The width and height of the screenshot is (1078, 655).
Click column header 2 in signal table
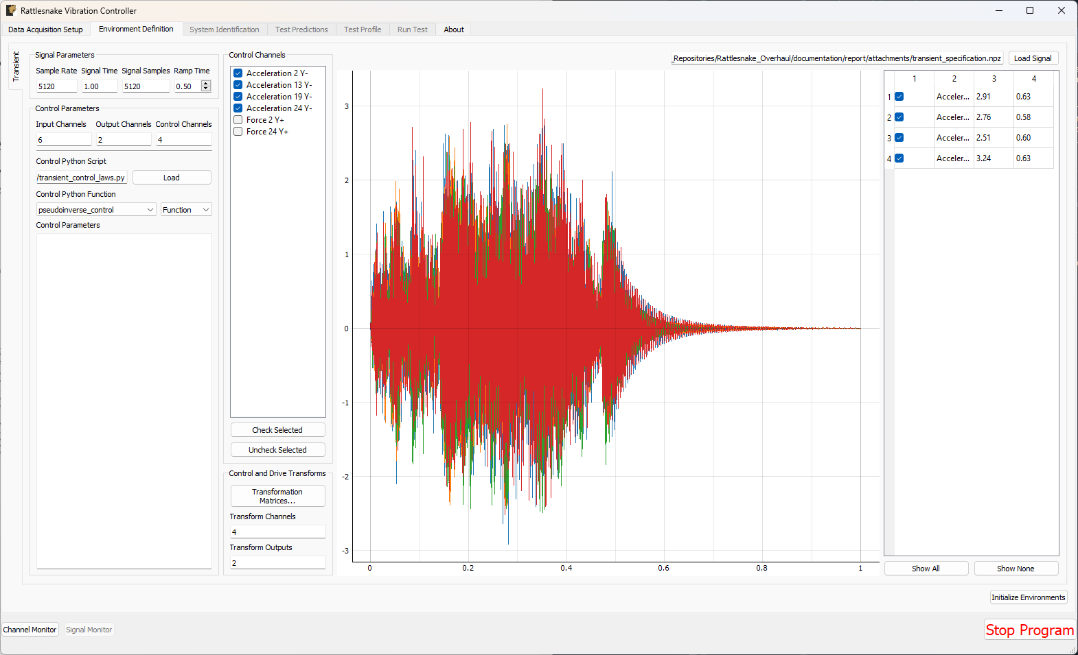pyautogui.click(x=954, y=79)
